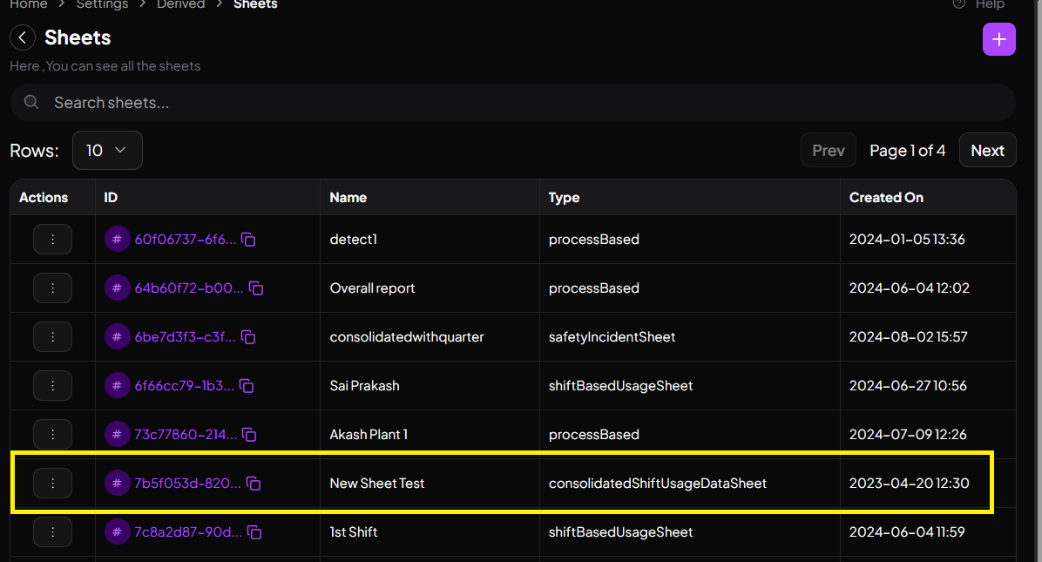Screen dimensions: 1042x562
Task: Copy ID 7b5f053d-820... of New Sheet Test
Action: click(254, 484)
